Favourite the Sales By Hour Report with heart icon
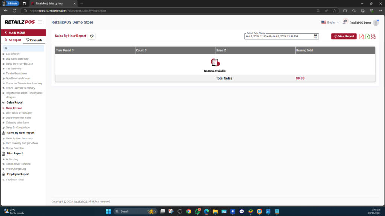The image size is (385, 216). coord(92,36)
